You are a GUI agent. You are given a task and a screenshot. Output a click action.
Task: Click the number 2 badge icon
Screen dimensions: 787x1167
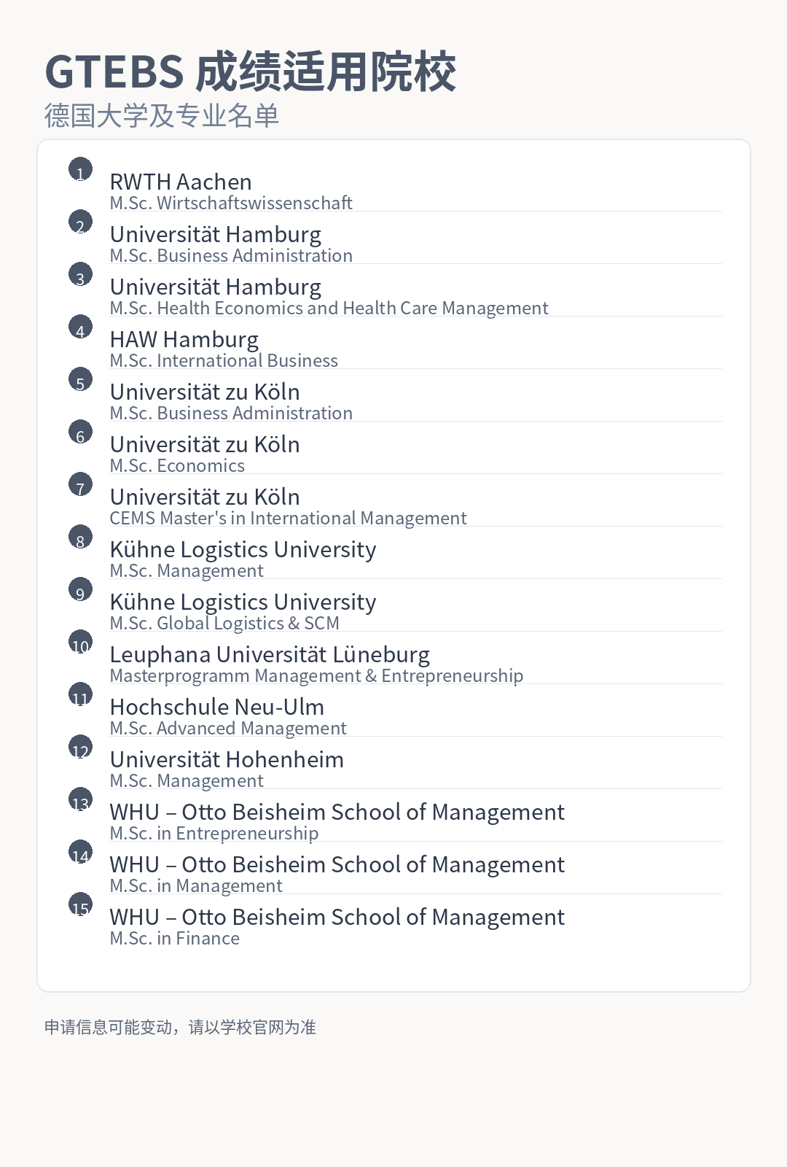[x=80, y=222]
